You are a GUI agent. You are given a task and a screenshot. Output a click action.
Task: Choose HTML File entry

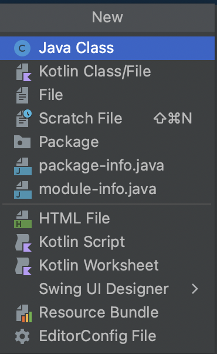(107, 219)
